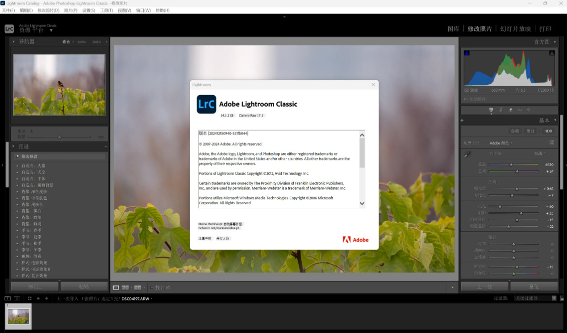Expand the 自适应: 人像 preset group
The width and height of the screenshot is (567, 333).
pyautogui.click(x=17, y=166)
